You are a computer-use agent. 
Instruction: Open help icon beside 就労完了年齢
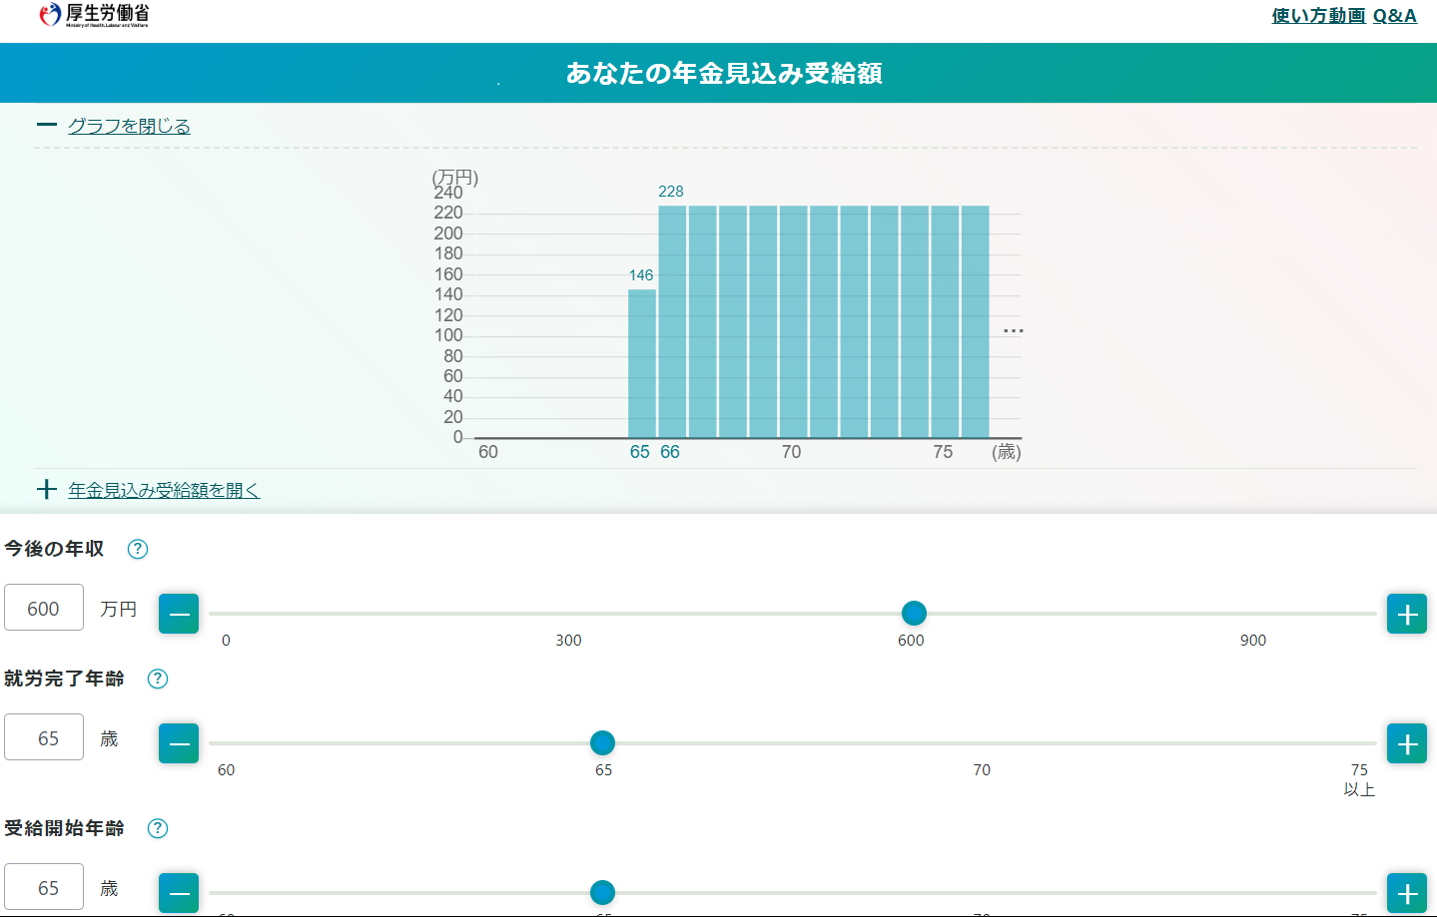(158, 679)
